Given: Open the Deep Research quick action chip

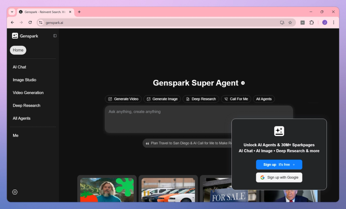Looking at the screenshot, I should (201, 99).
